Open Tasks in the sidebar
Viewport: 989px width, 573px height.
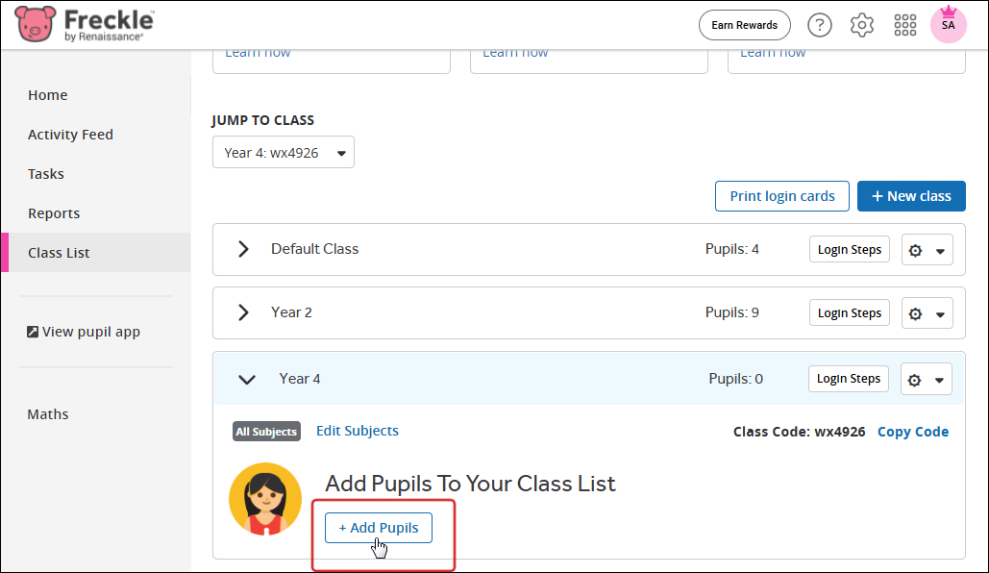[x=46, y=174]
